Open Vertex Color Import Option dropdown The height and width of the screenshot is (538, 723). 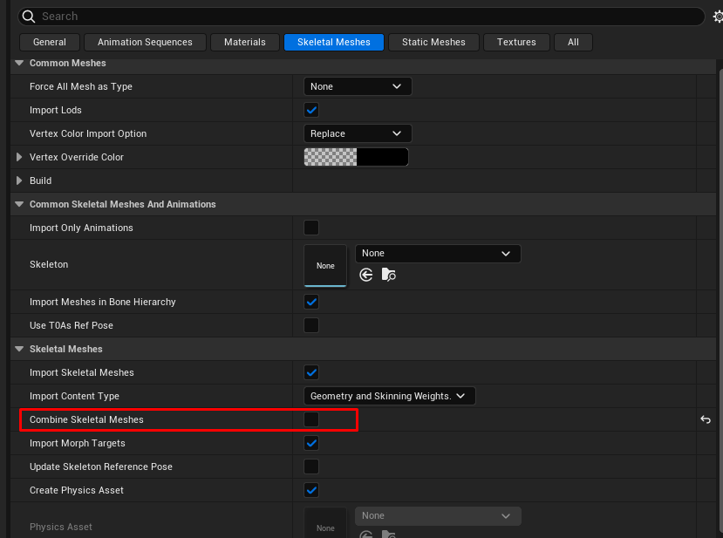(357, 133)
